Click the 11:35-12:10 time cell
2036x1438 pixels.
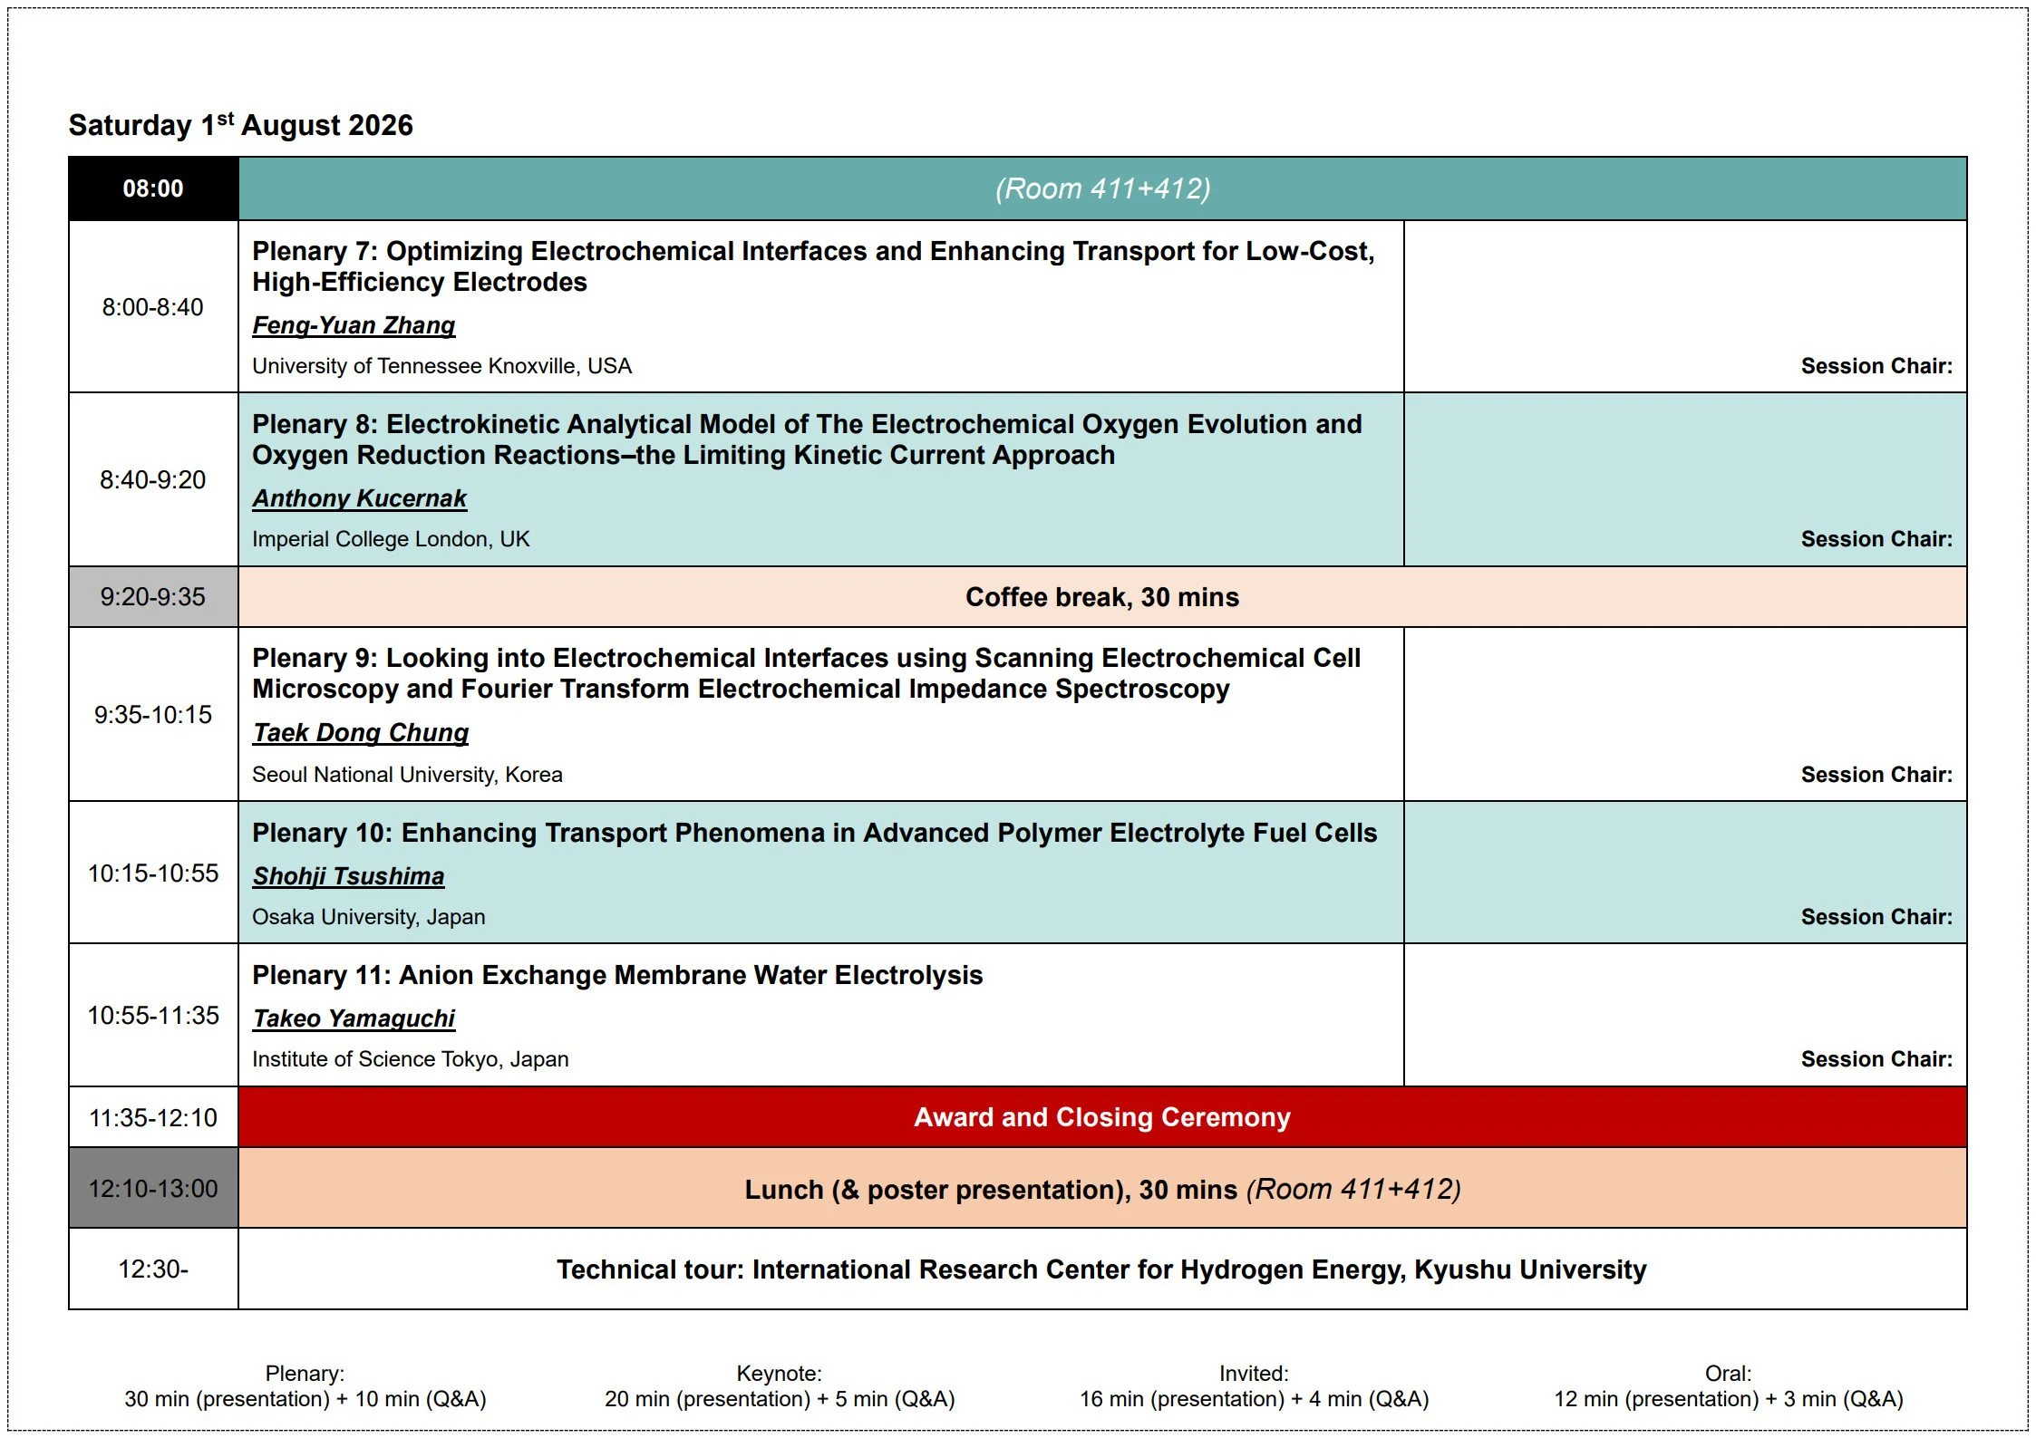pos(153,1118)
